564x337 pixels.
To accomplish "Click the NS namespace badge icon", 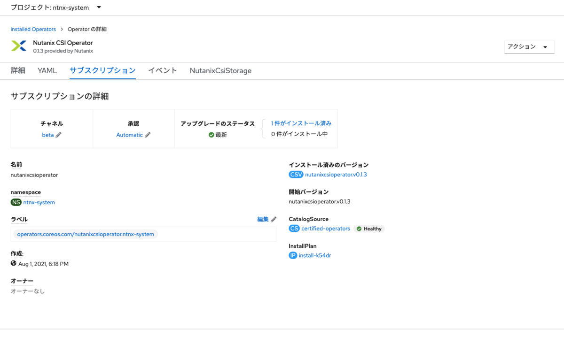I will click(16, 202).
